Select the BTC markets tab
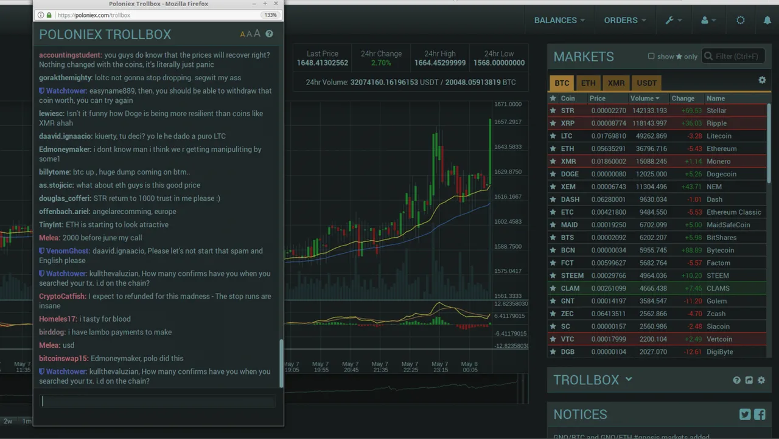This screenshot has height=439, width=779. (562, 83)
